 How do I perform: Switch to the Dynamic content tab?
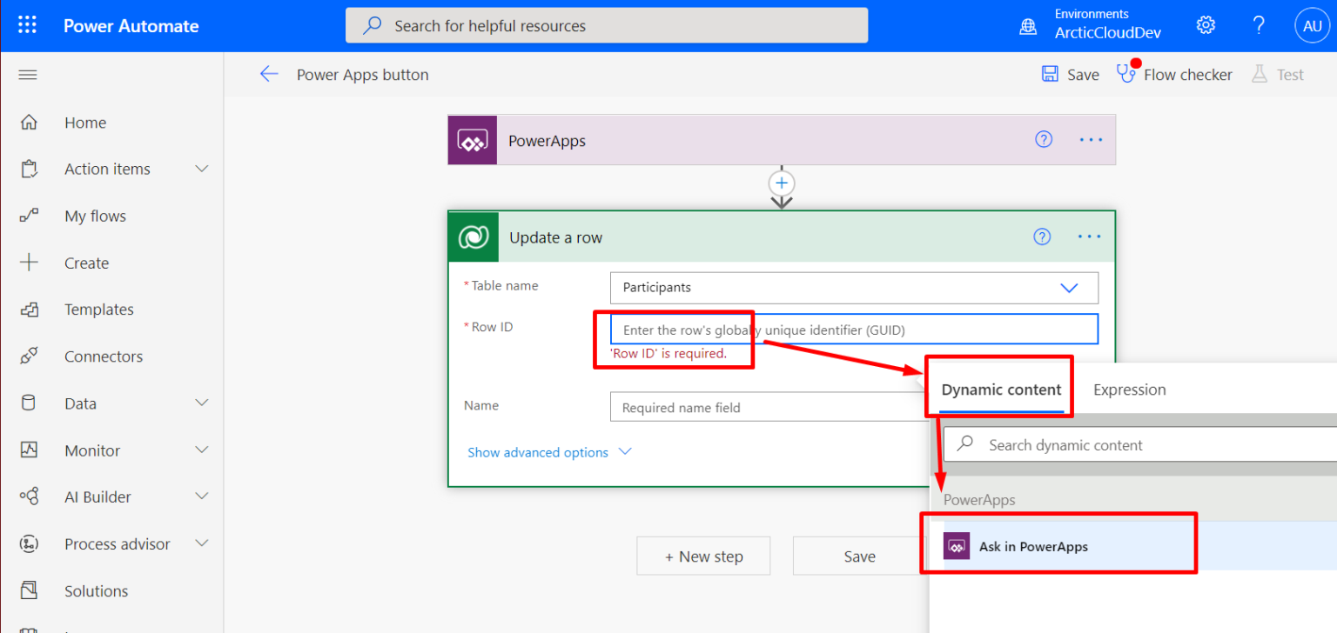[x=1001, y=390]
